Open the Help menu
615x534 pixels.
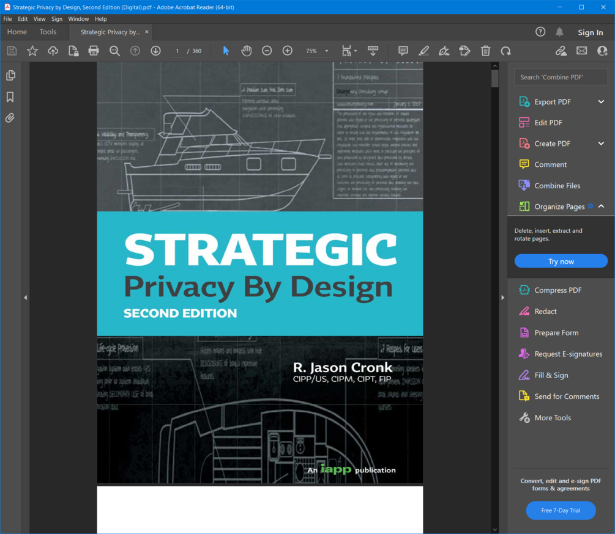pos(101,19)
